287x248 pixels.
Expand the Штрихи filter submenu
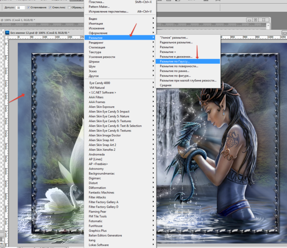[120, 62]
